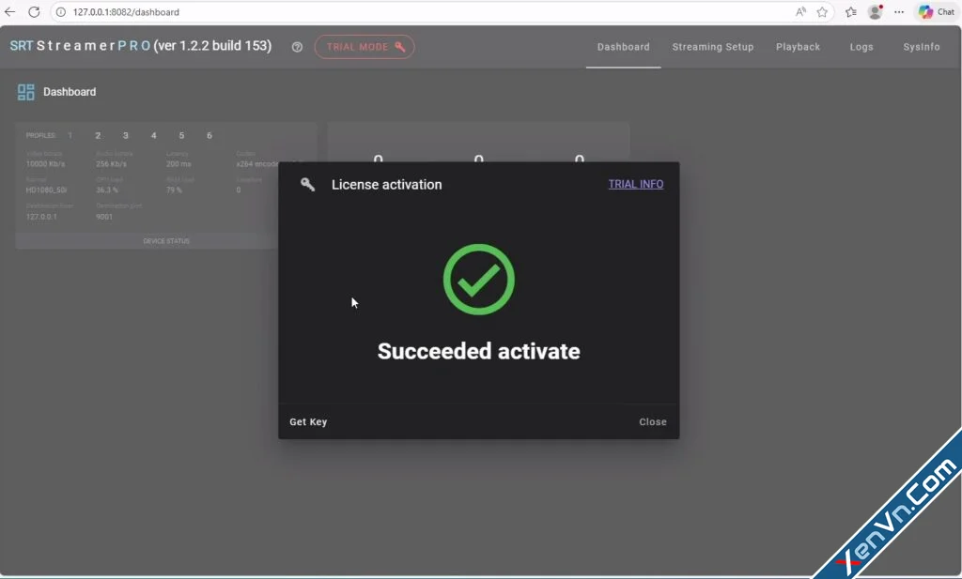Click the SRT Streamer PRO title
962x579 pixels.
141,46
